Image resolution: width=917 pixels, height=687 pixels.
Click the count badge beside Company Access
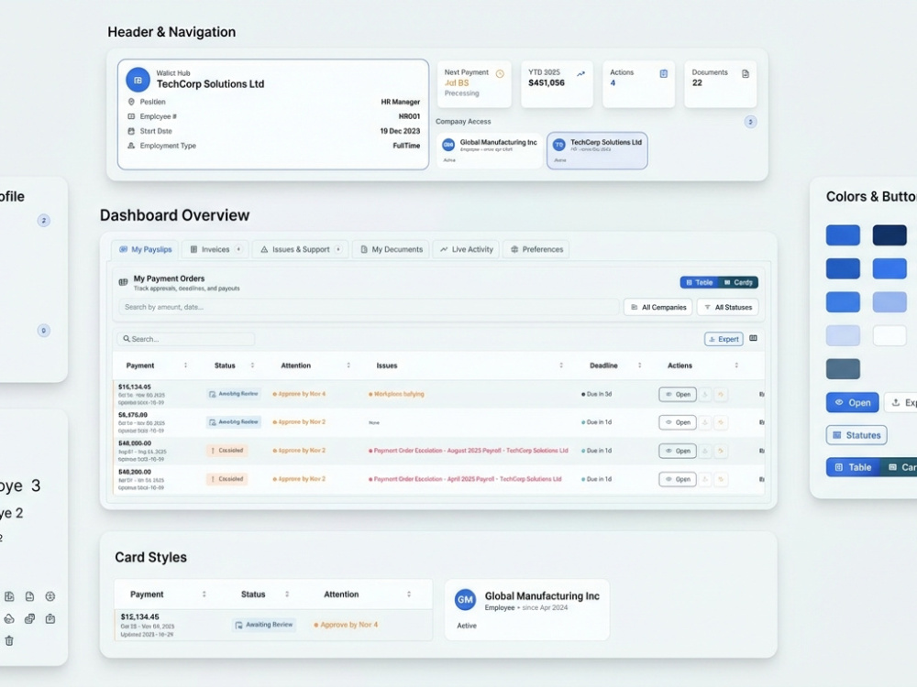tap(750, 122)
